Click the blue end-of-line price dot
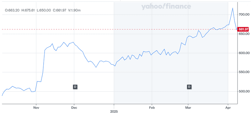This screenshot has height=113, width=251. click(237, 29)
